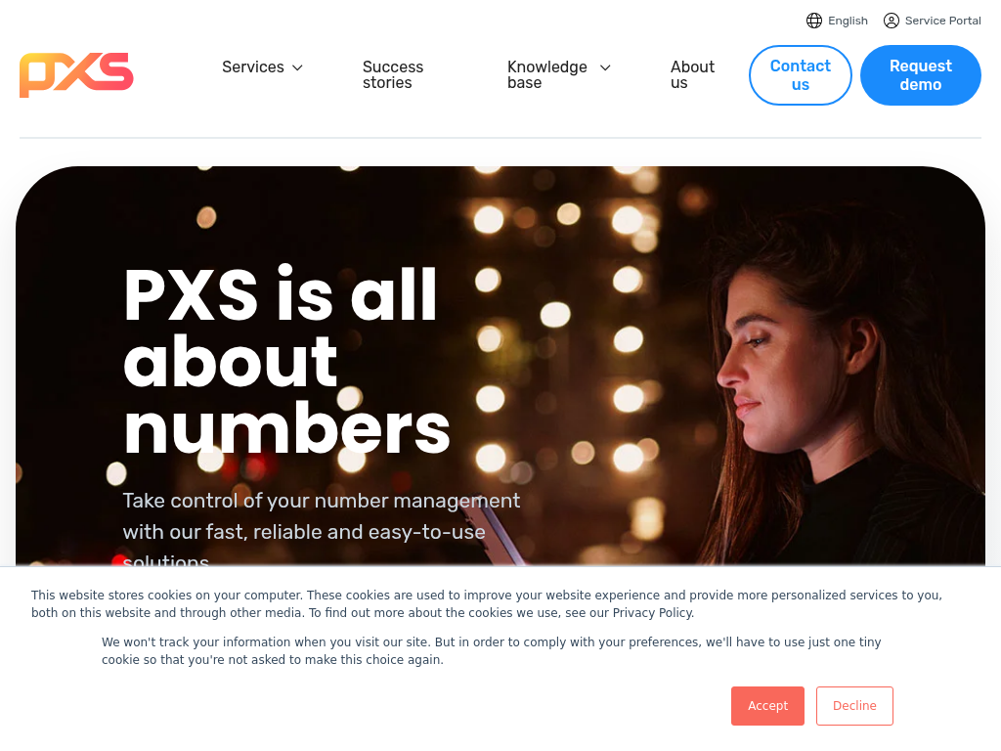1001x751 pixels.
Task: Click the hero headline "PXS is all about numbers"
Action: tap(286, 361)
